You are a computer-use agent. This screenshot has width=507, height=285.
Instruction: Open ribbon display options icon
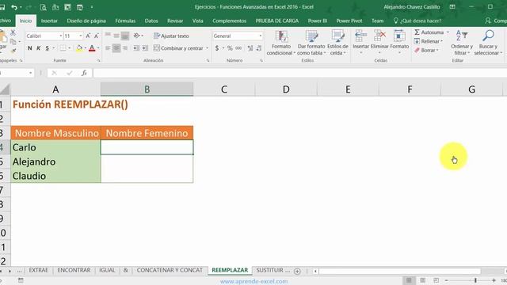coord(452,7)
